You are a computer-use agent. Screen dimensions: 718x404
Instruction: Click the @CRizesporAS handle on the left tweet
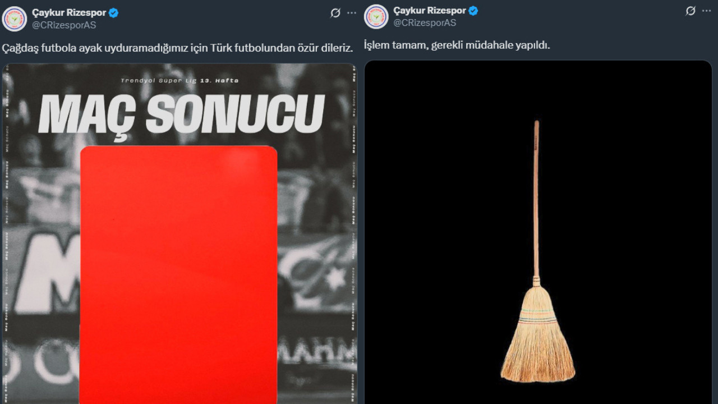pos(64,25)
